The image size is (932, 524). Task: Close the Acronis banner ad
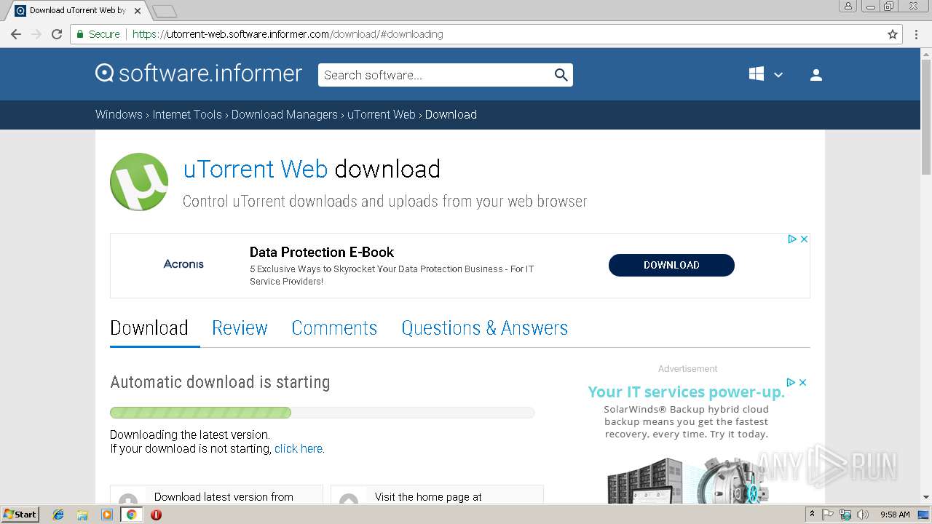pos(805,239)
